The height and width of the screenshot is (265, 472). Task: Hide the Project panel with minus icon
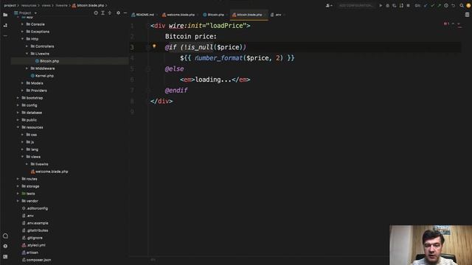point(125,13)
